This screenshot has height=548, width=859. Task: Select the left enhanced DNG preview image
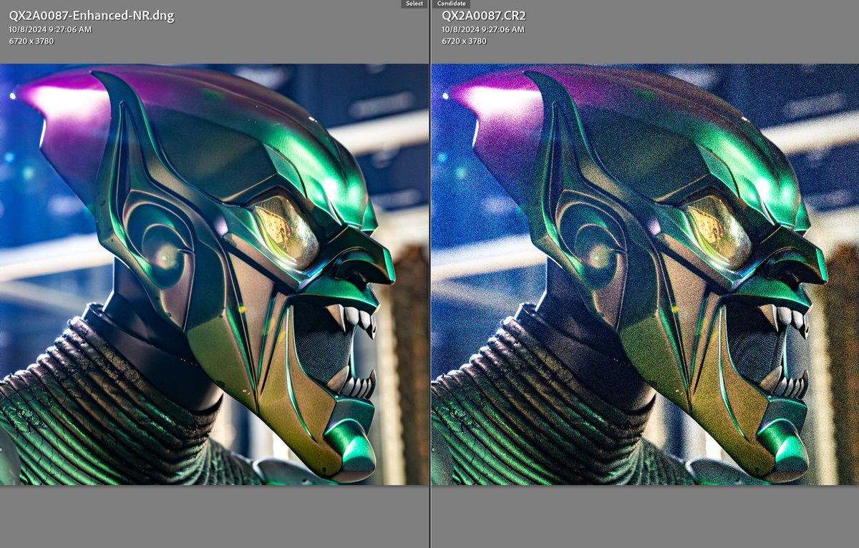click(214, 274)
